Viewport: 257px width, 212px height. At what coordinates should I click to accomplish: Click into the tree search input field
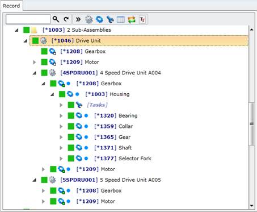tap(28, 19)
